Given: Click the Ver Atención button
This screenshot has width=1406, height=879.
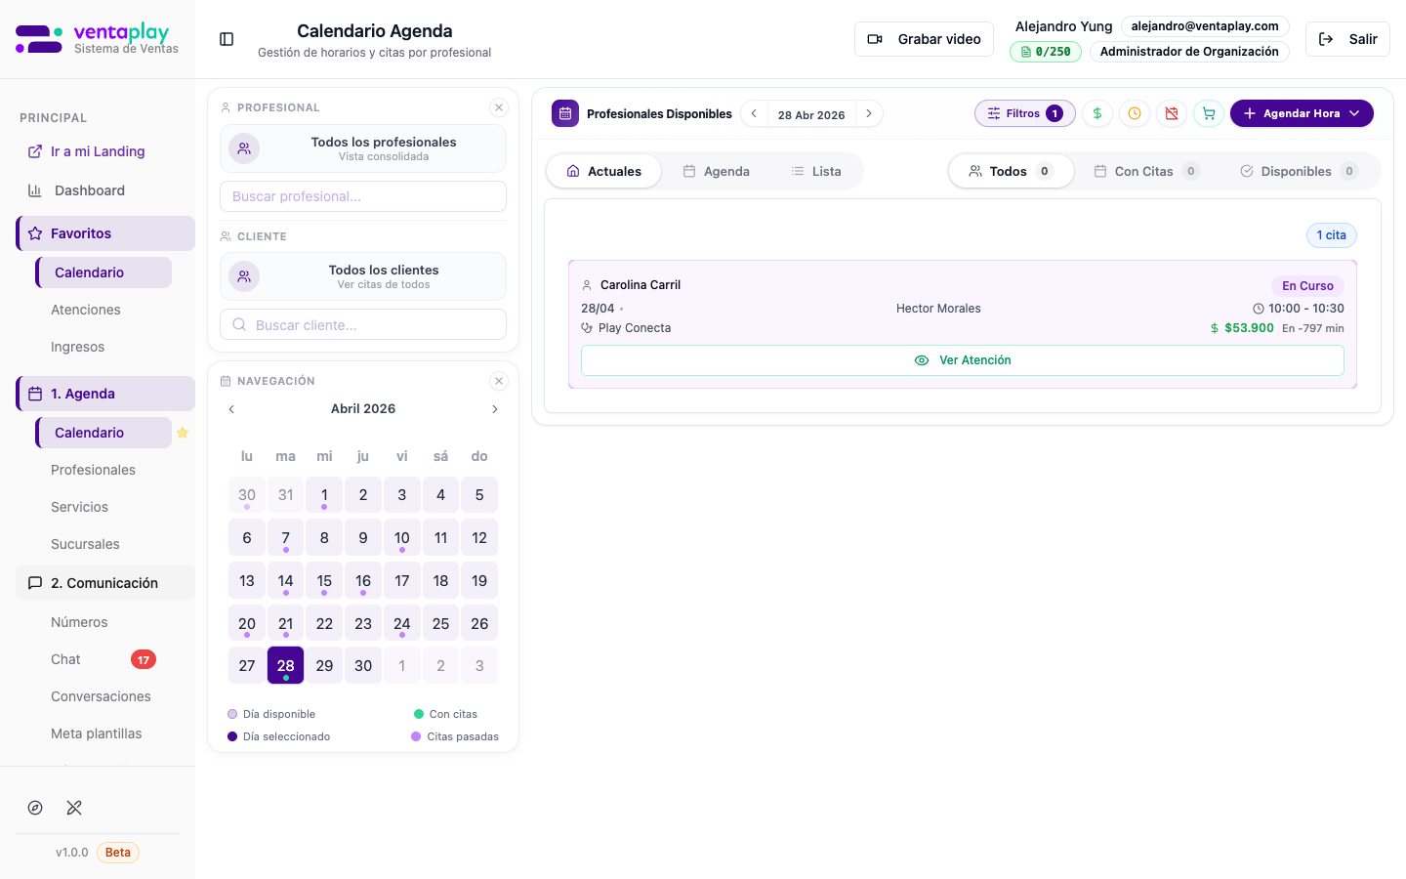Looking at the screenshot, I should click(x=962, y=360).
